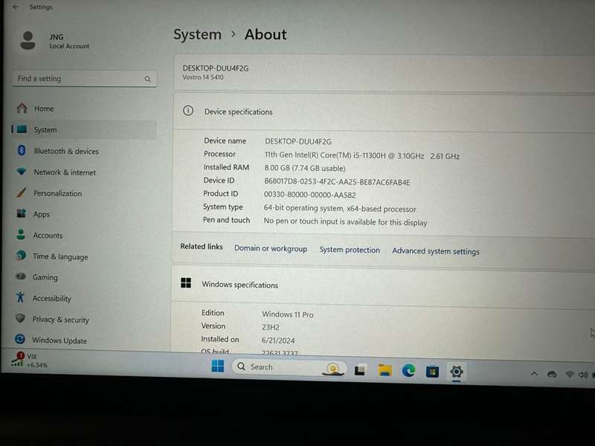The image size is (595, 446).
Task: Click the search magnifier in Find a setting
Action: click(x=147, y=79)
